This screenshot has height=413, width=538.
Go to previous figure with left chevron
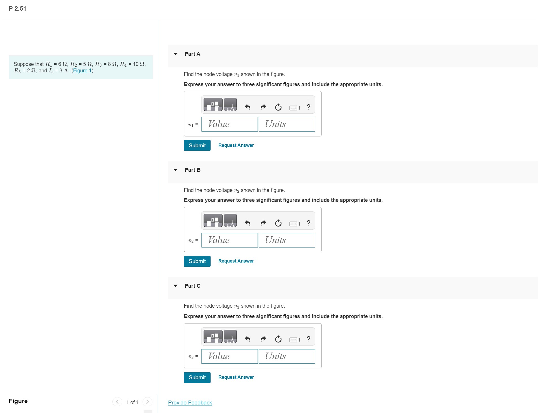pyautogui.click(x=117, y=402)
